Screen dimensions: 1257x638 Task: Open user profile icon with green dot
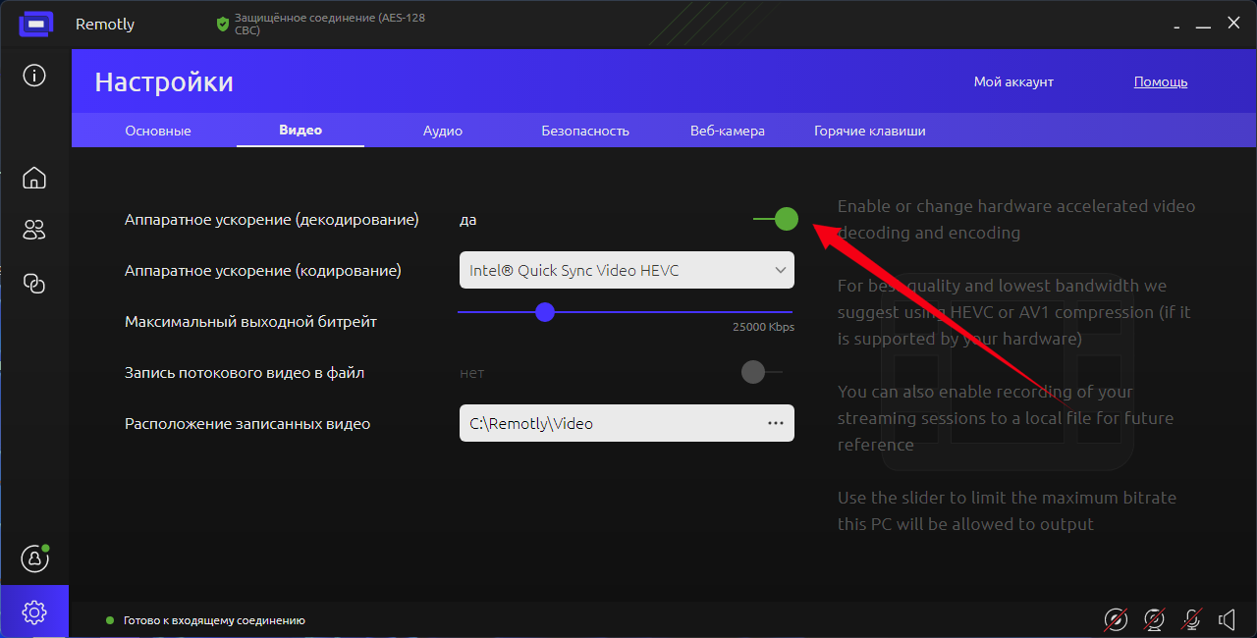(x=34, y=558)
